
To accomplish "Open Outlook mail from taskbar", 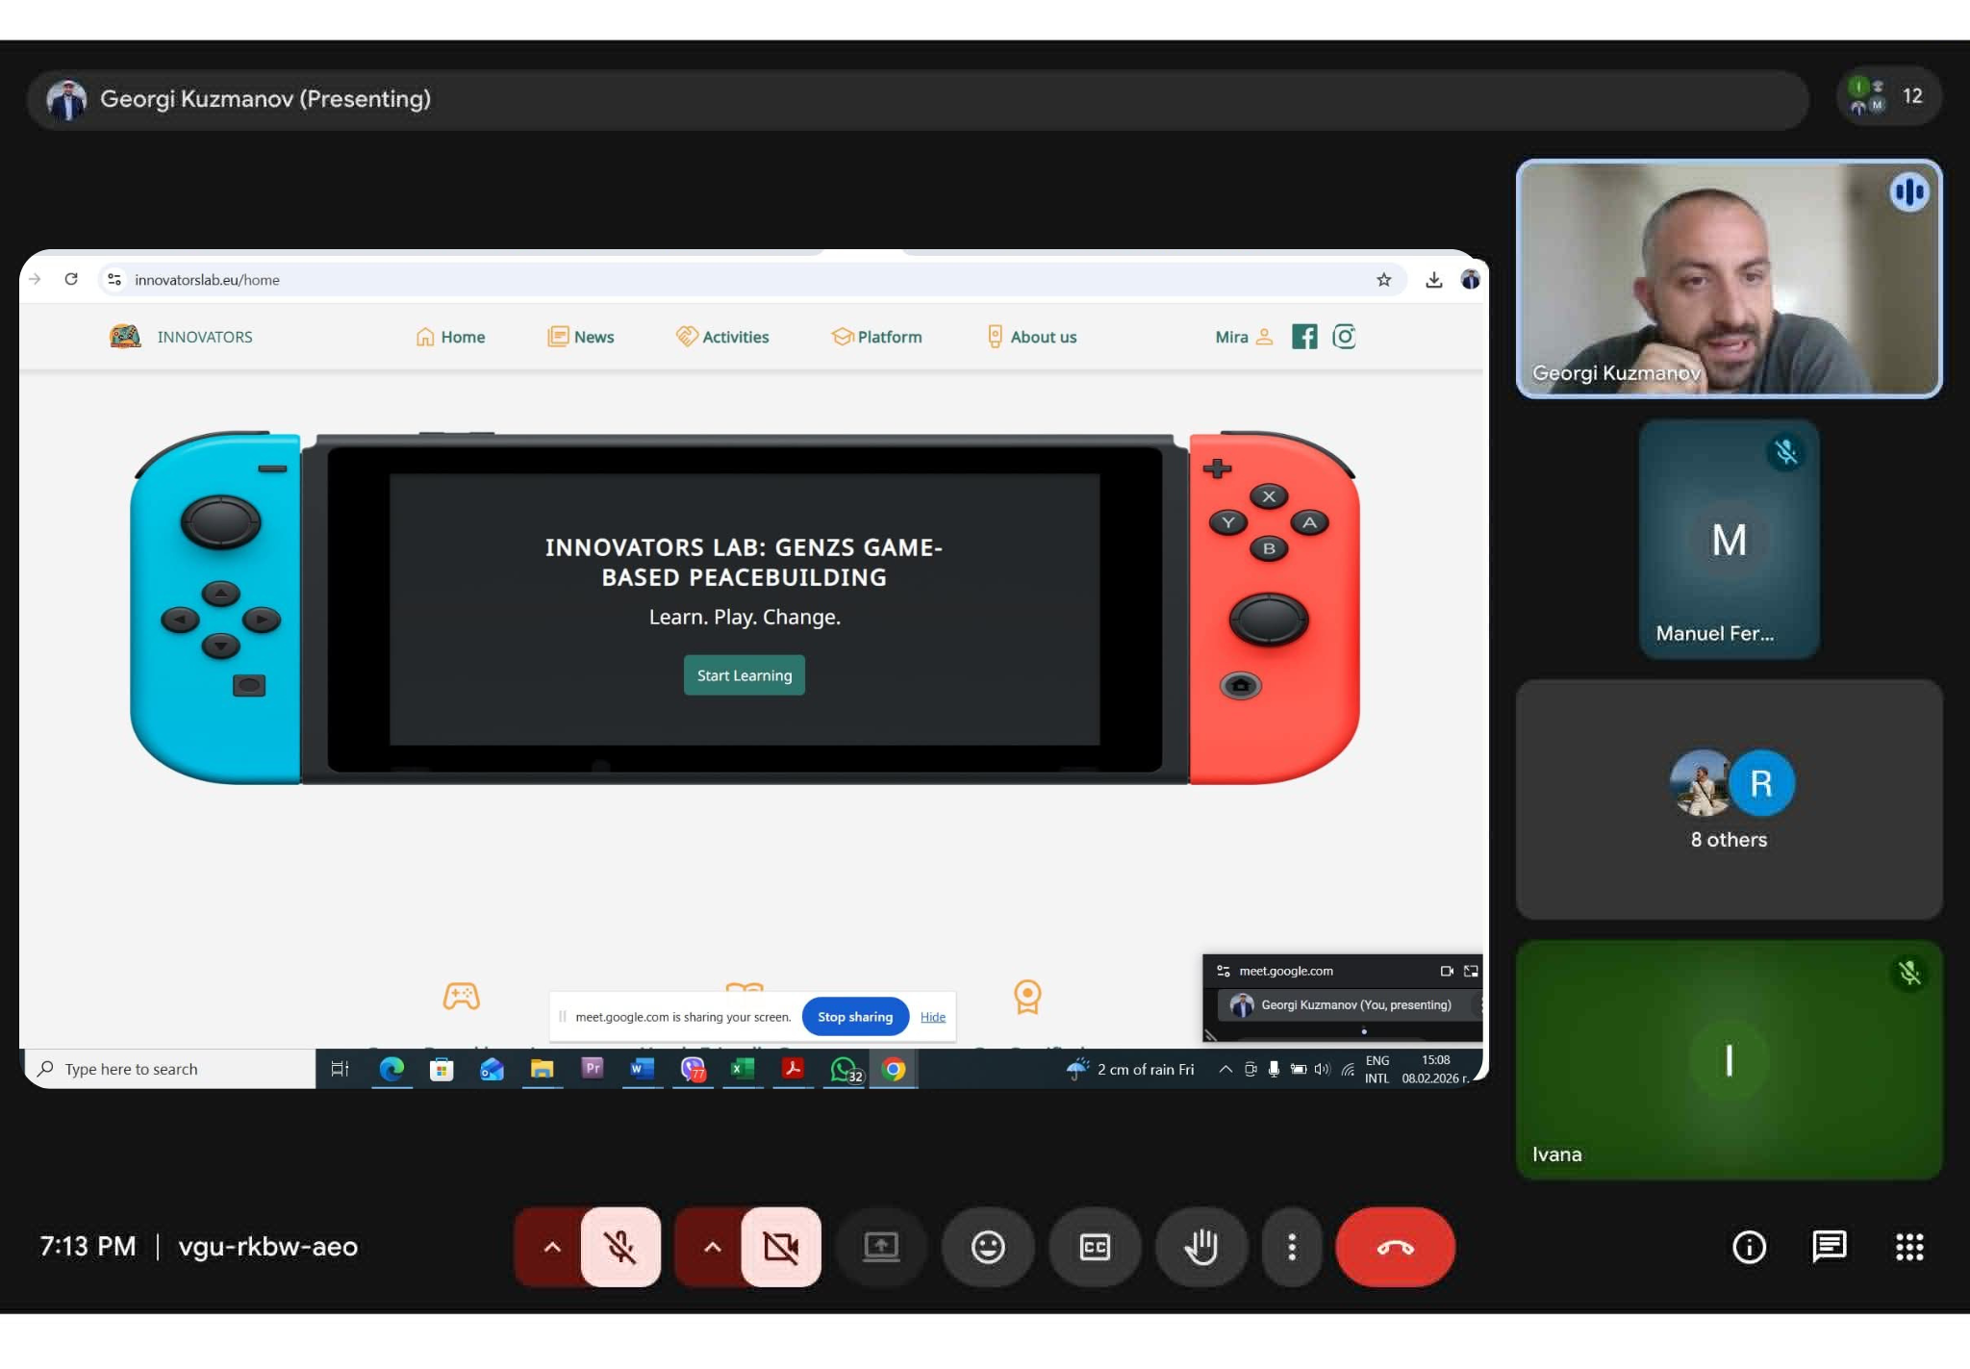I will 492,1069.
